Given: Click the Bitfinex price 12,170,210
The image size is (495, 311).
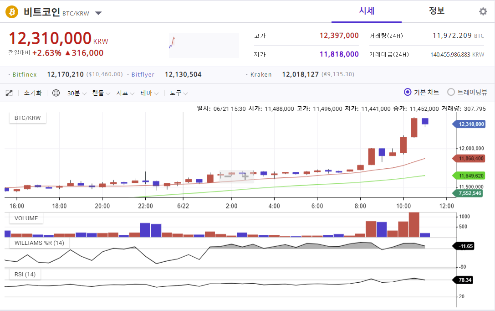Looking at the screenshot, I should (66, 74).
